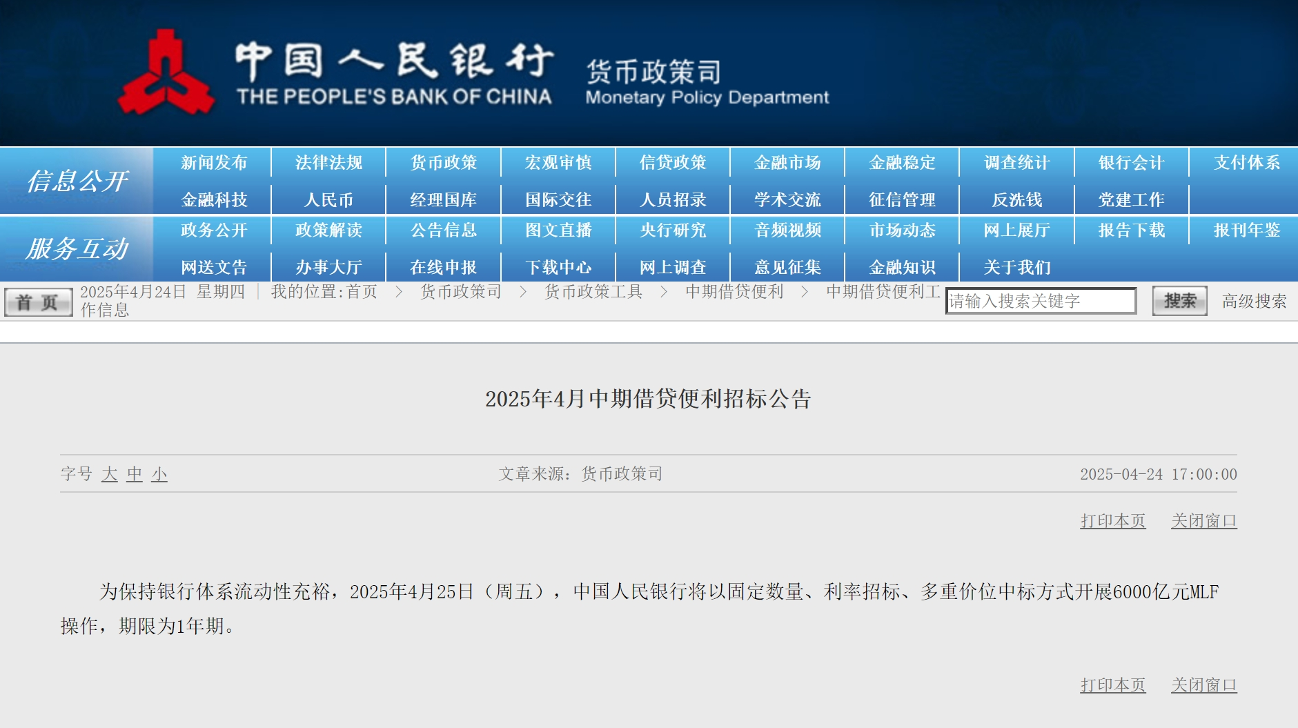Navigate to 中期借贷便利 breadcrumb
This screenshot has width=1298, height=728.
pyautogui.click(x=734, y=292)
